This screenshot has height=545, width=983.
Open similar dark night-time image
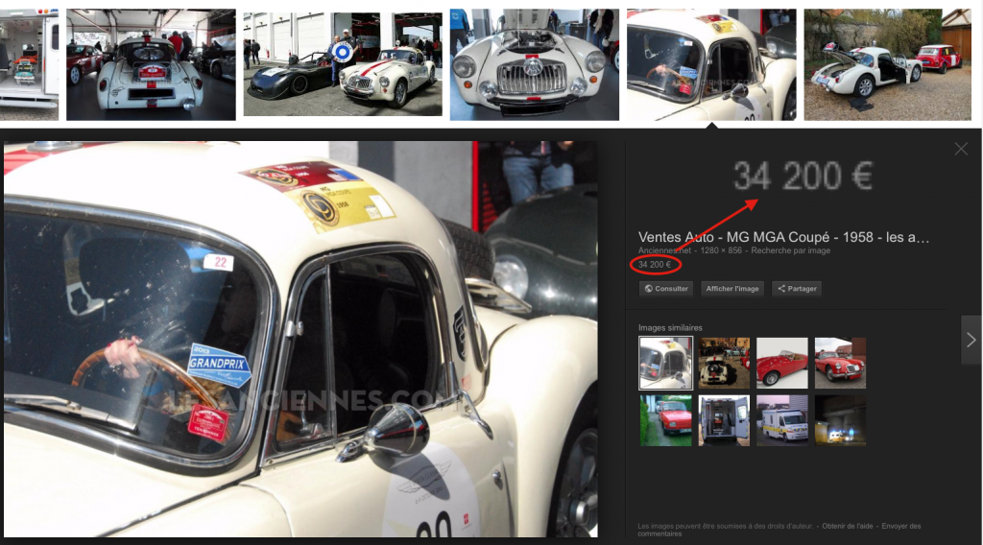pos(840,420)
